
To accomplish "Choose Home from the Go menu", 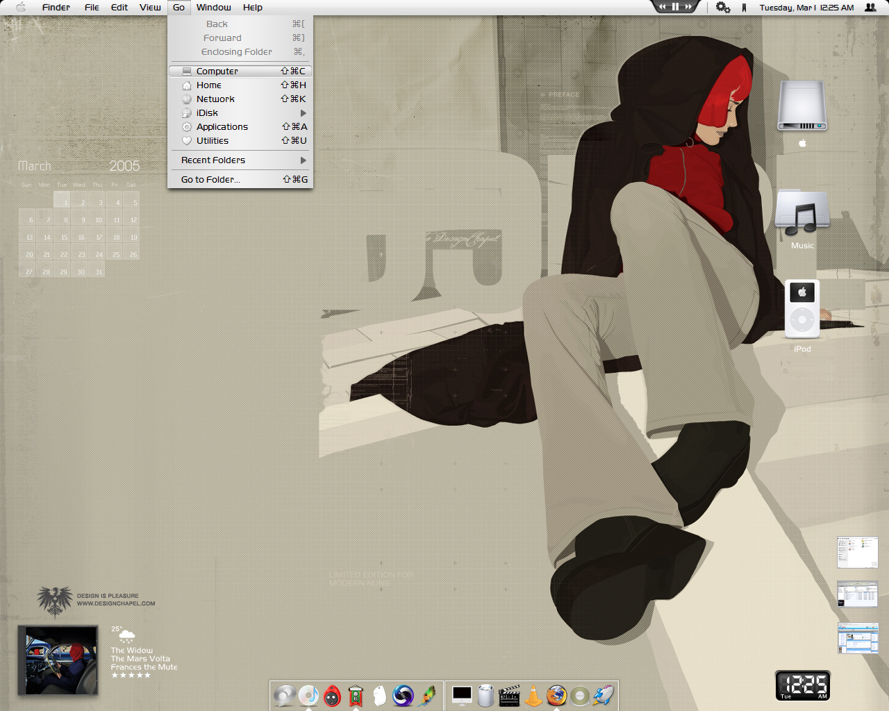I will (240, 85).
